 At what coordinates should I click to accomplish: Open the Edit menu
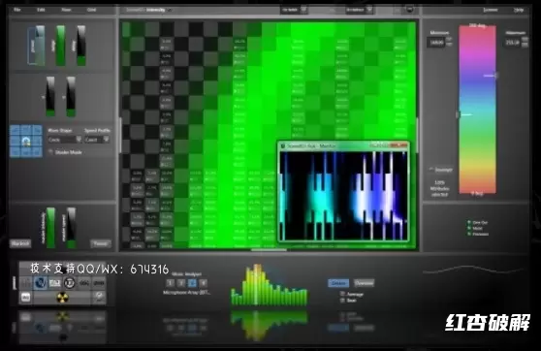coord(41,10)
